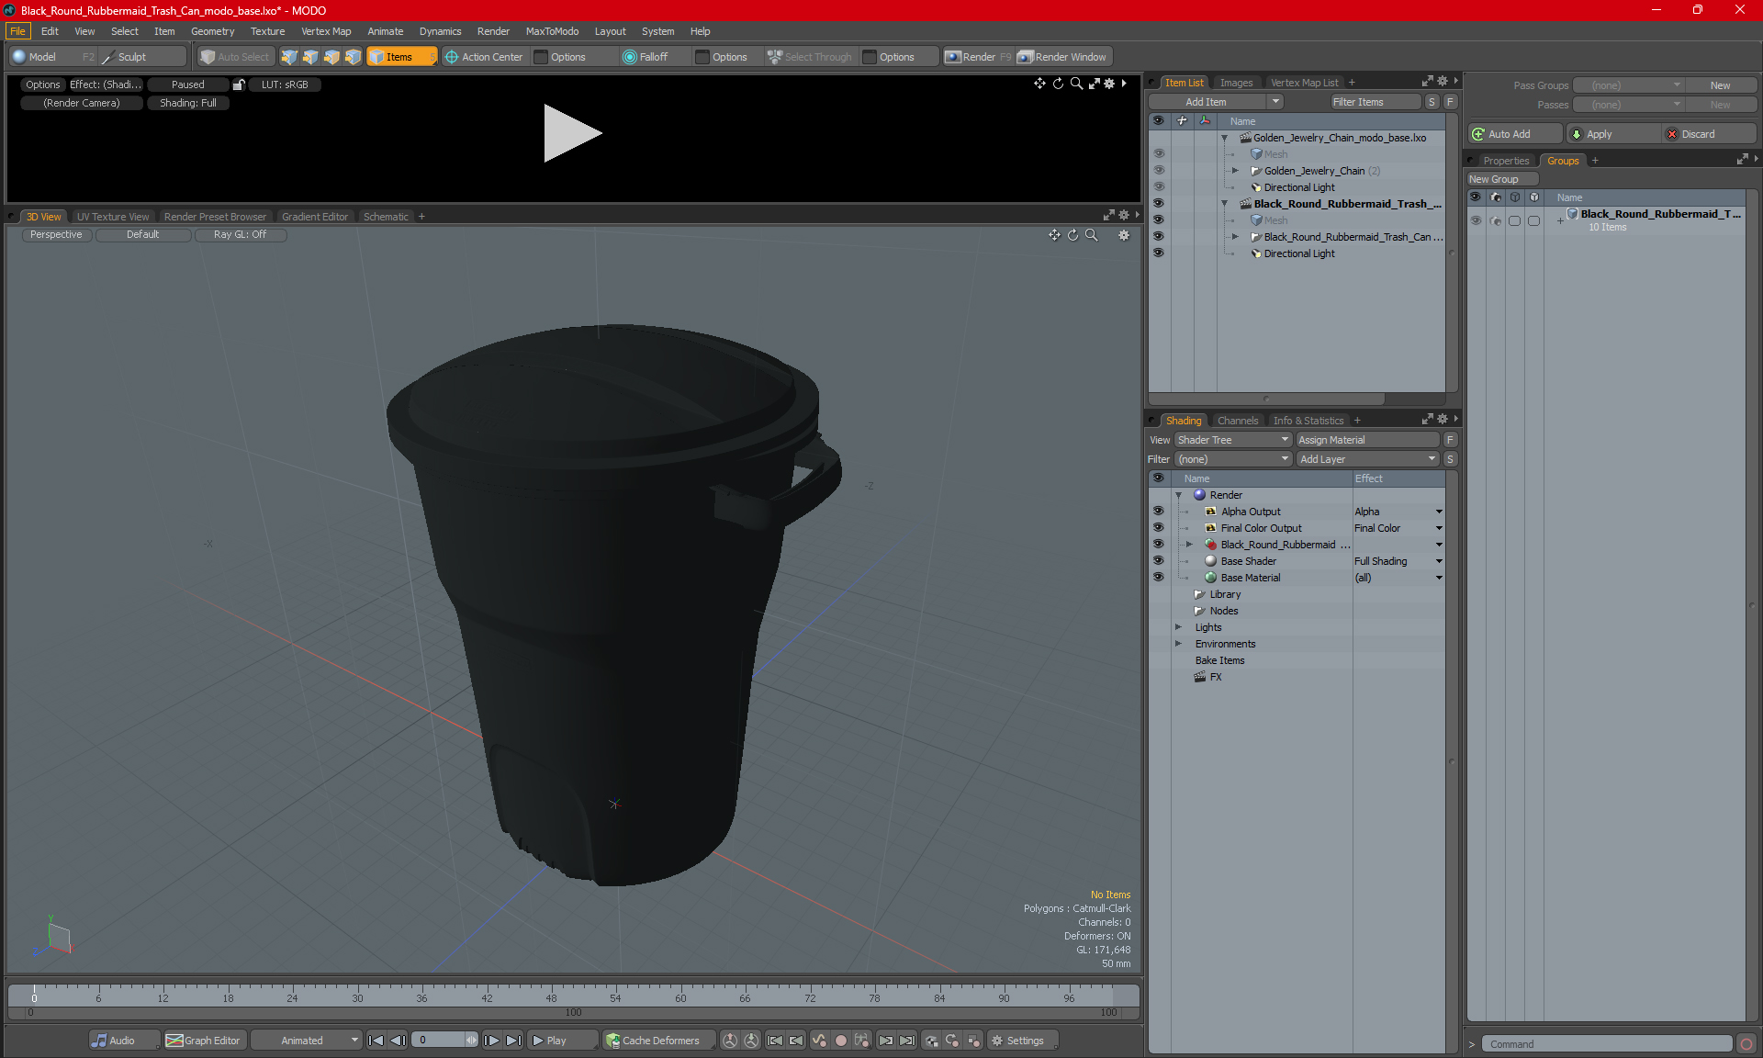The width and height of the screenshot is (1763, 1058).
Task: Switch to the Schematic tab
Action: [386, 217]
